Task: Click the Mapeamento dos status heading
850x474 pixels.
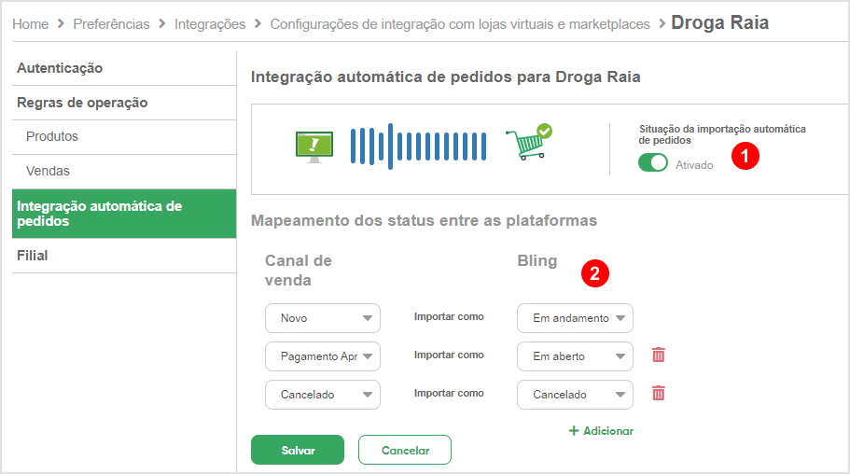Action: (x=424, y=221)
